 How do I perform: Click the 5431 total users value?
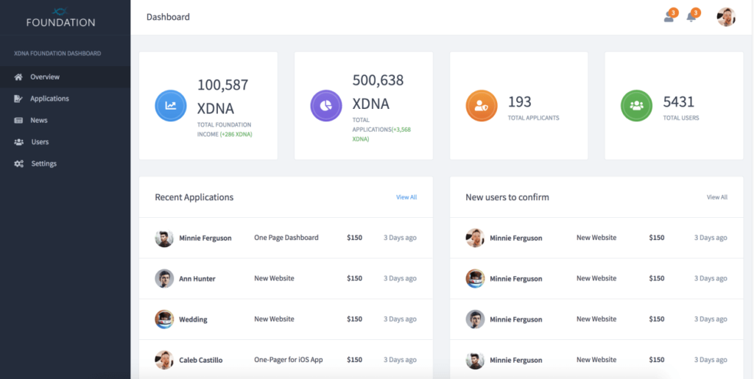678,102
